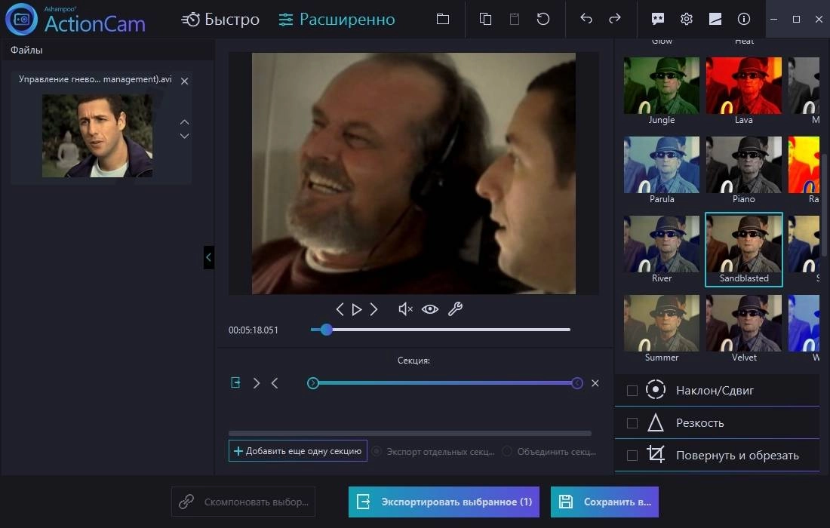Undo last action with left arrow
This screenshot has width=830, height=528.
586,19
